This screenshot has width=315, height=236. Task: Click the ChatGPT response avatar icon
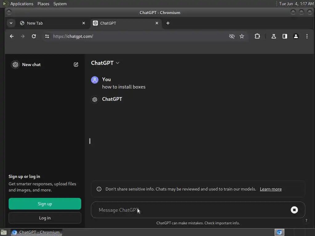[95, 99]
